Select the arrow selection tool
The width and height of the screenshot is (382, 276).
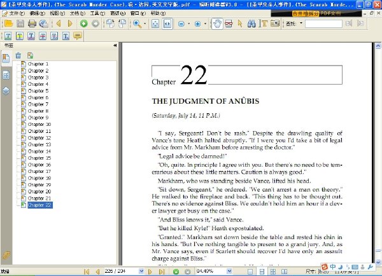[240, 24]
